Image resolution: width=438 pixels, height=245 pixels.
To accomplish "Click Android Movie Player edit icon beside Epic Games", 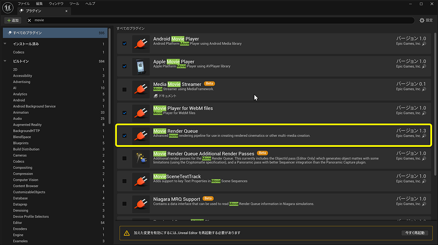I will [424, 44].
